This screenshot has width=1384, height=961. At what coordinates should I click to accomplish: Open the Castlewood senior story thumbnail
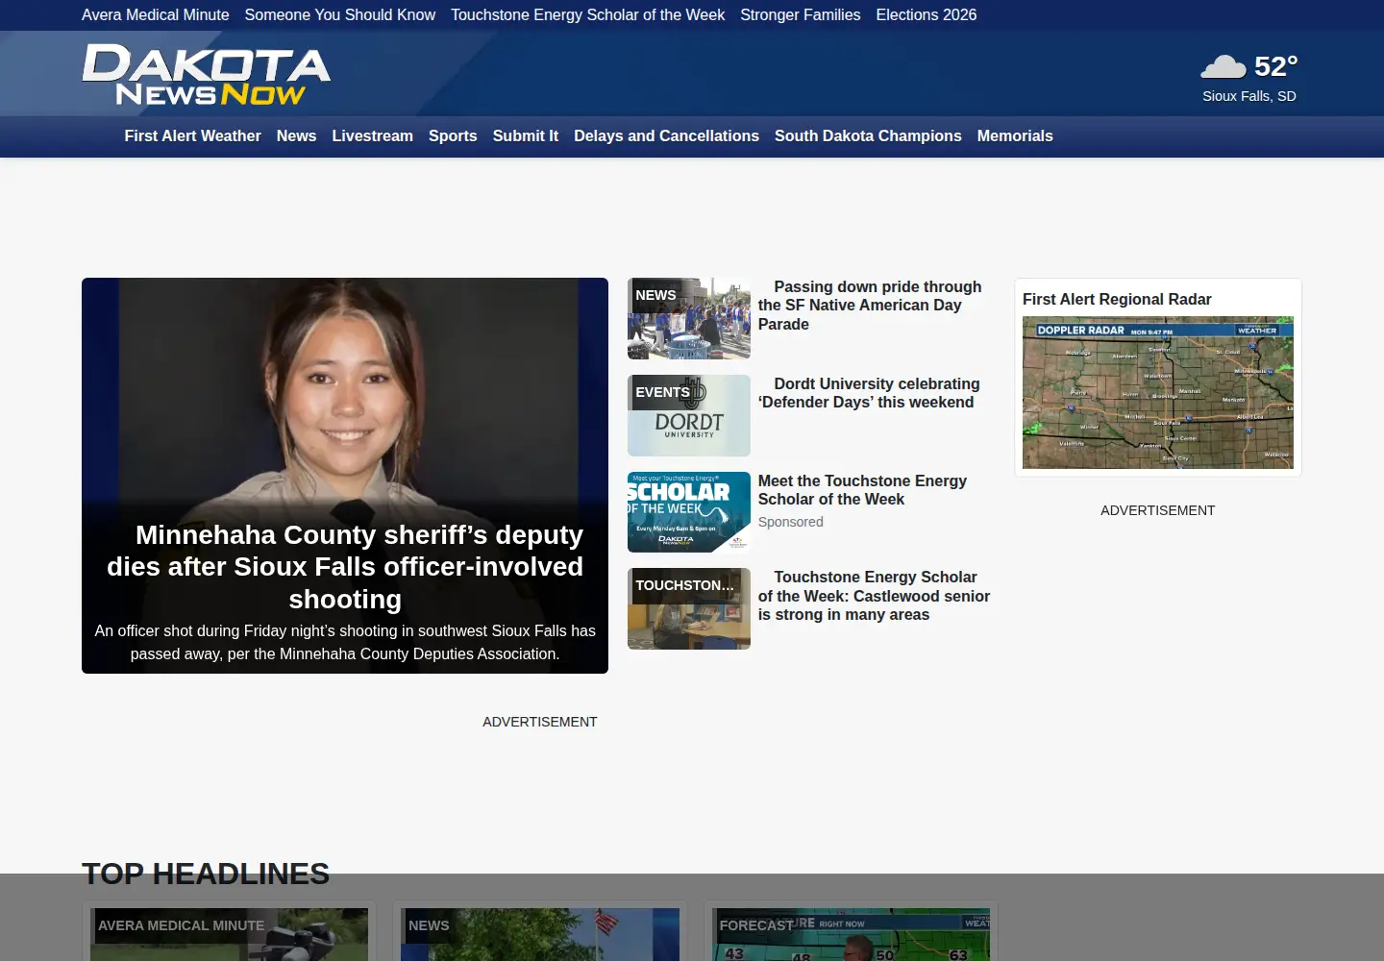coord(689,608)
